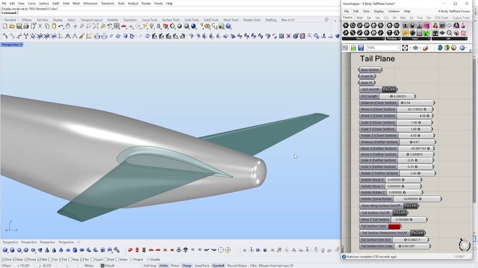Click the preview eye icon in Grasshopper
The image size is (478, 268).
pos(416,48)
